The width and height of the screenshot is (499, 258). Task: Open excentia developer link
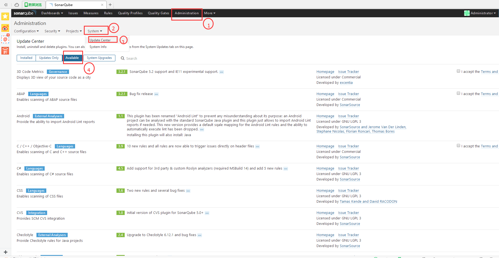tap(346, 83)
